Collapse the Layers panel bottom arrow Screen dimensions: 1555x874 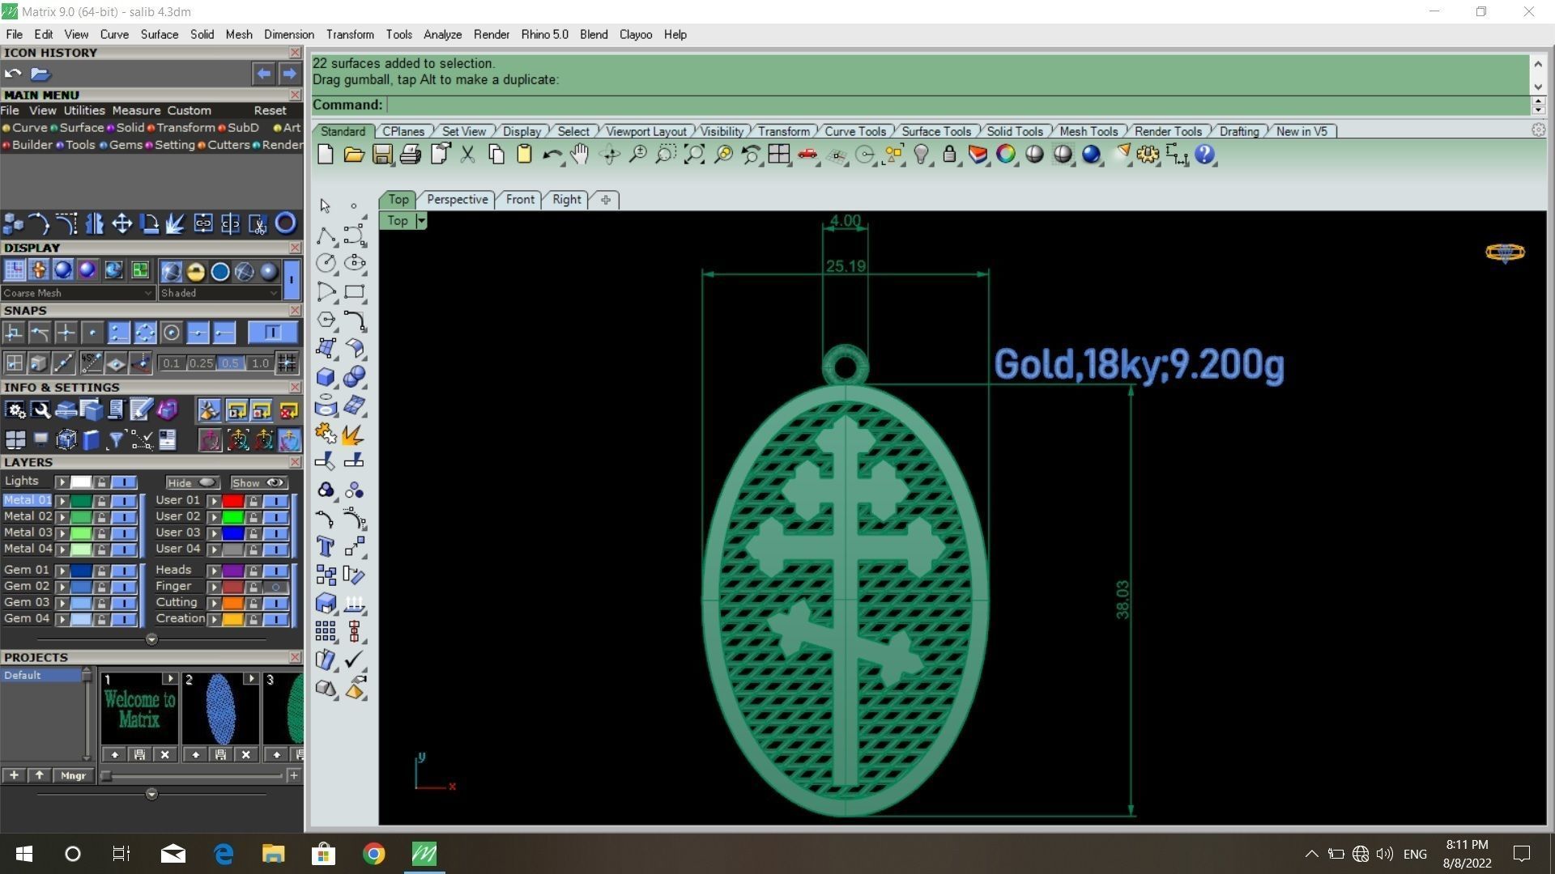[151, 639]
